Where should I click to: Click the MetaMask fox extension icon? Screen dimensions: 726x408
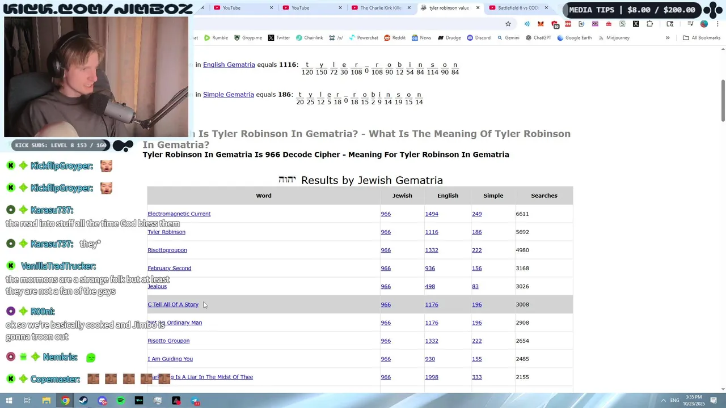pyautogui.click(x=541, y=24)
